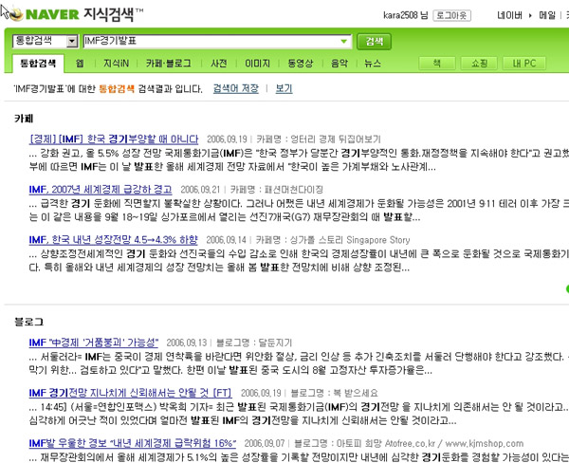The width and height of the screenshot is (569, 463).
Task: Click the 로그아웃 button
Action: (451, 15)
